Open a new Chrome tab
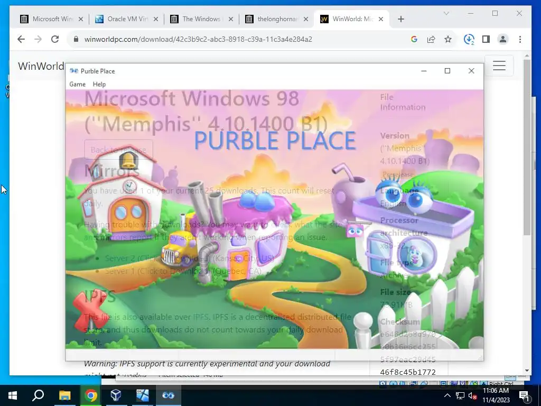This screenshot has height=406, width=541. point(400,19)
